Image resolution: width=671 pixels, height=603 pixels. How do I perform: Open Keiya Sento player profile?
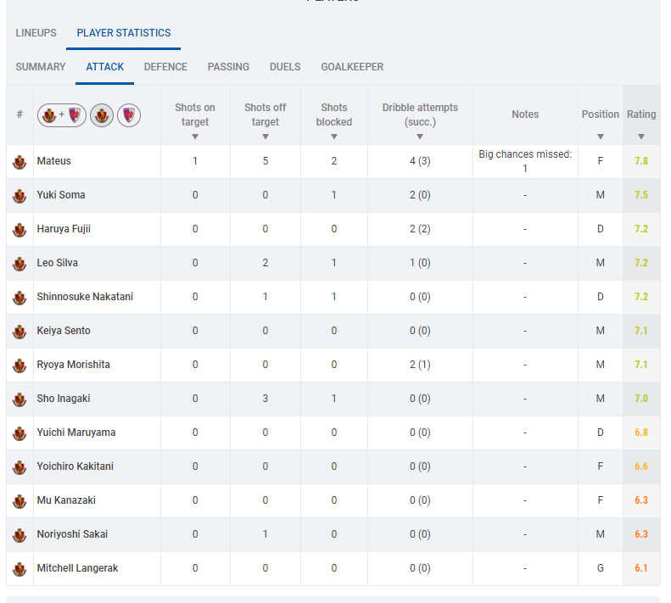[64, 331]
